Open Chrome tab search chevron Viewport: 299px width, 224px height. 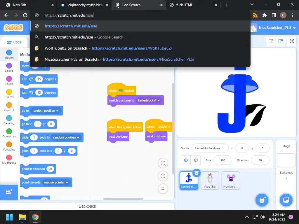pyautogui.click(x=252, y=4)
